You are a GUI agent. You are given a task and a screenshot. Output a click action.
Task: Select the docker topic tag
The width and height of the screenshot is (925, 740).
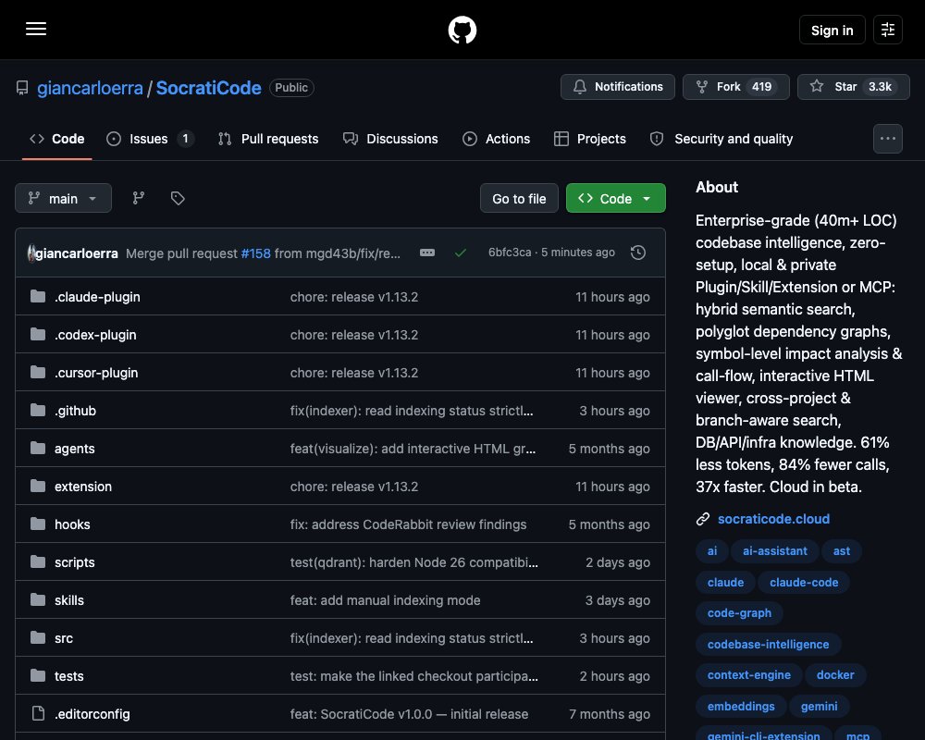[x=834, y=674]
